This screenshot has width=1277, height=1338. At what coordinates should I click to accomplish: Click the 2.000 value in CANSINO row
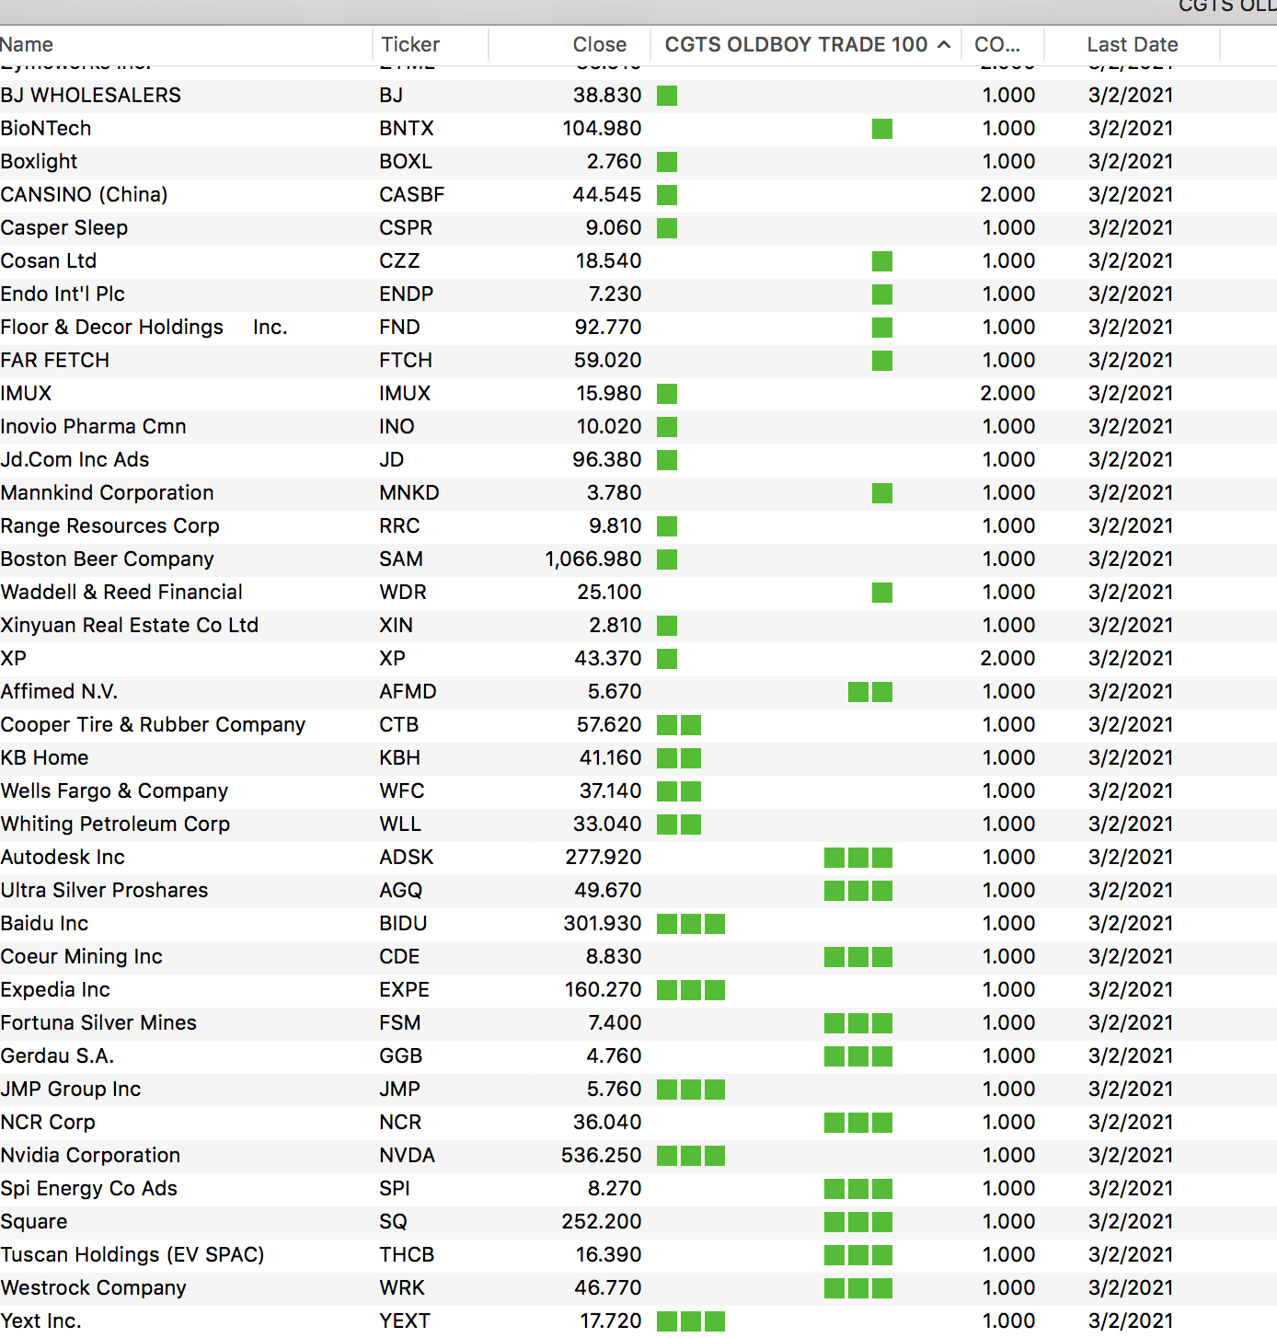1007,195
